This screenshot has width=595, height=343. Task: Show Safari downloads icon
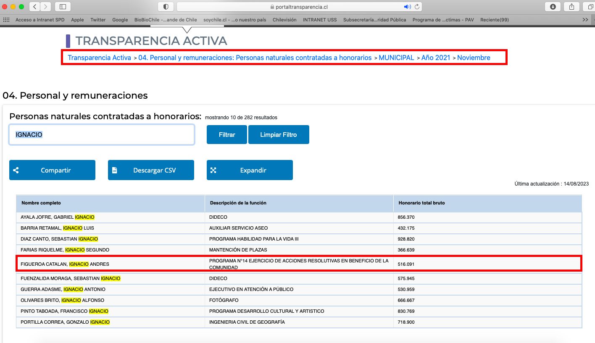coord(553,6)
